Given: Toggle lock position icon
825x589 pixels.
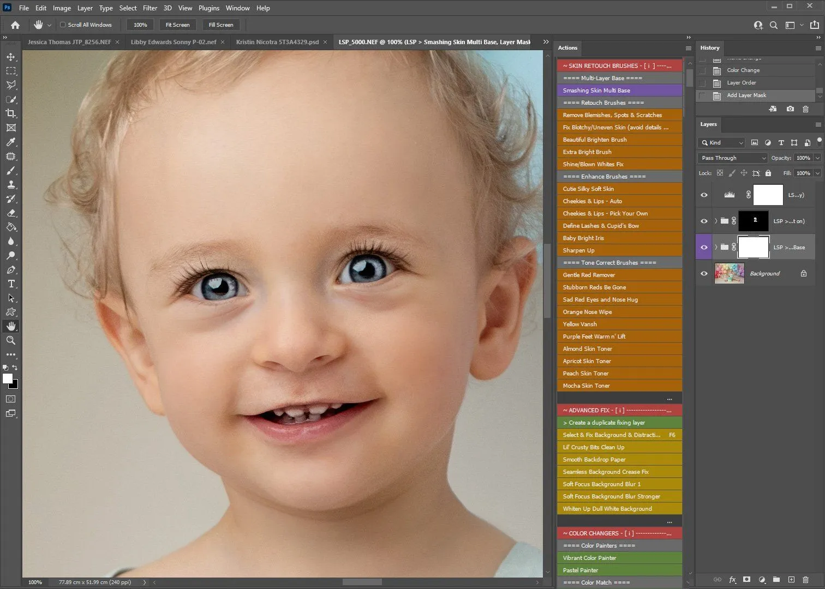Looking at the screenshot, I should 744,173.
